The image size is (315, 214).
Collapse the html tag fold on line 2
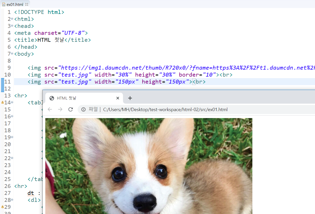point(12,19)
